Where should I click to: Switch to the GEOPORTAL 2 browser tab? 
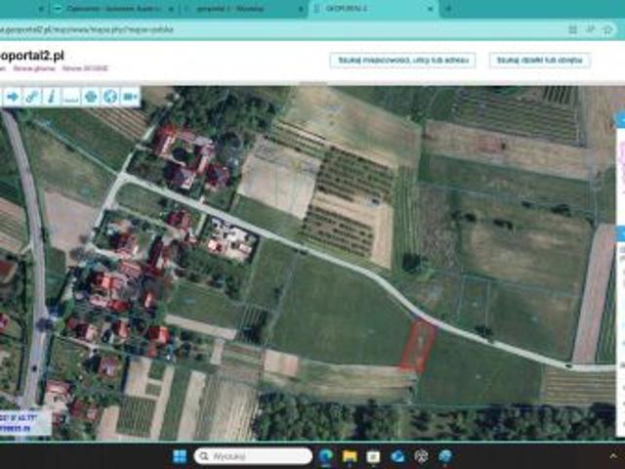coord(366,8)
